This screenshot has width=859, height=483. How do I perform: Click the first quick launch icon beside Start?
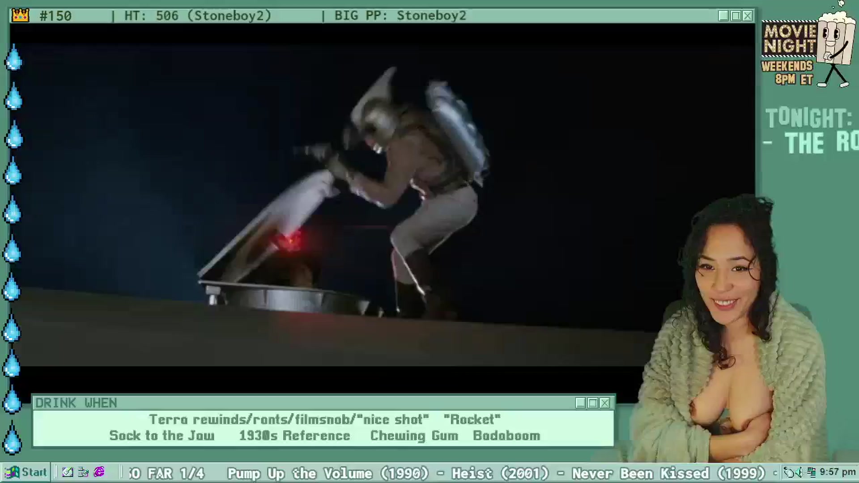pyautogui.click(x=68, y=472)
